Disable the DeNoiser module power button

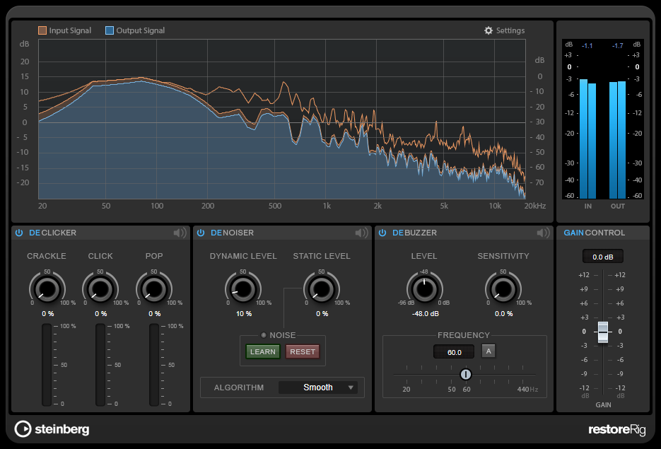pyautogui.click(x=201, y=233)
